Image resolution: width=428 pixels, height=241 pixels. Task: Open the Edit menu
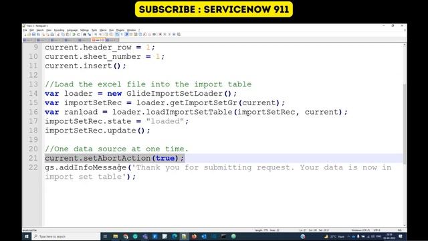[x=31, y=30]
